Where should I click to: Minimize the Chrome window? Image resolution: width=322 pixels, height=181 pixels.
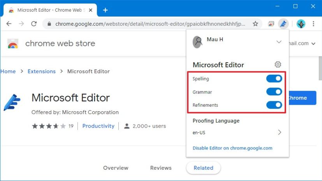click(278, 6)
